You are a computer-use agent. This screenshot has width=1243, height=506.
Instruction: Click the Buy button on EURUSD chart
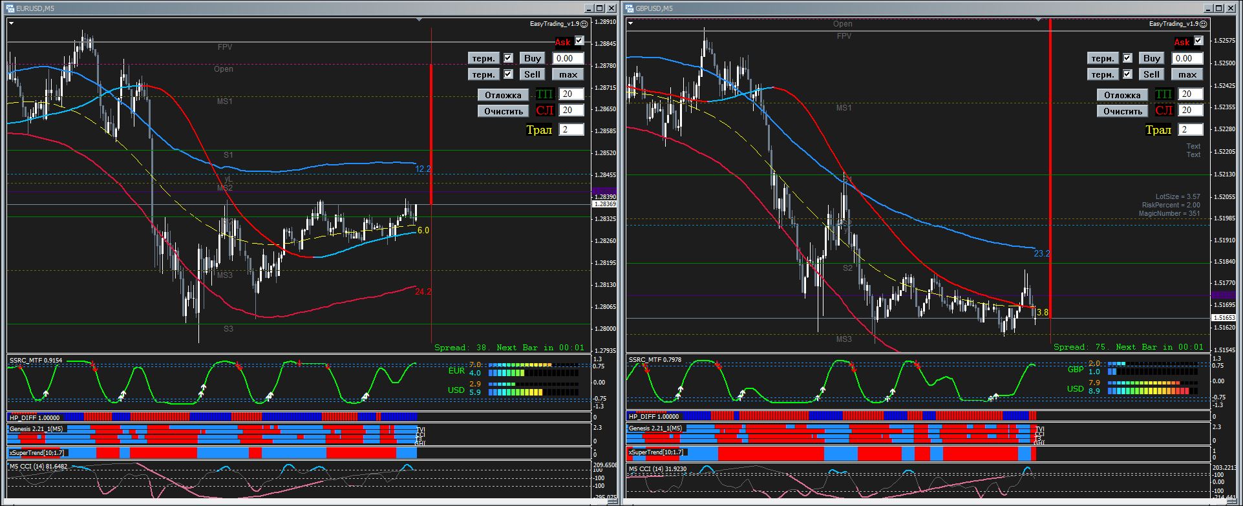click(x=533, y=58)
